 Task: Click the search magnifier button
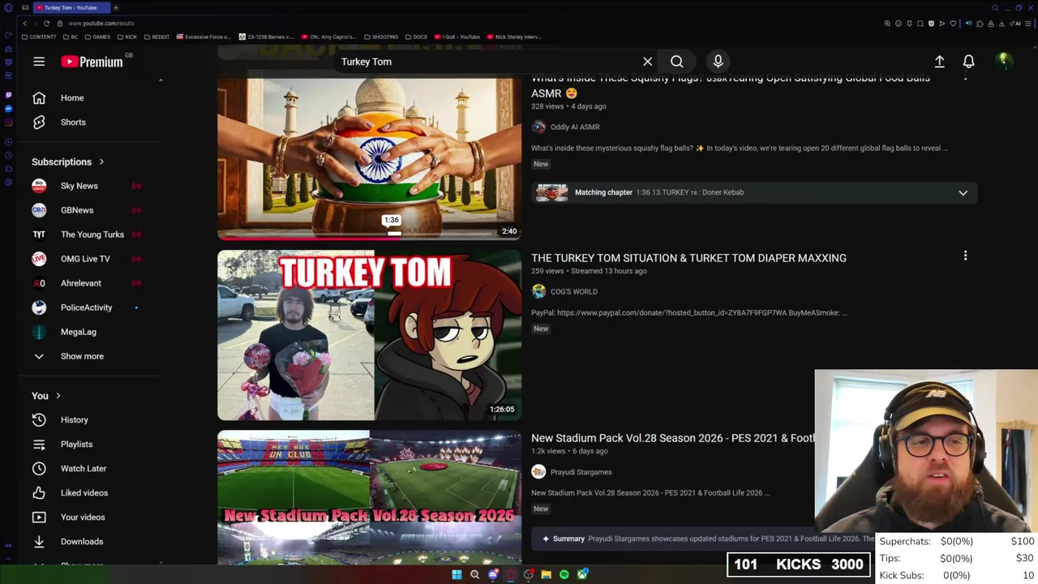pyautogui.click(x=676, y=62)
